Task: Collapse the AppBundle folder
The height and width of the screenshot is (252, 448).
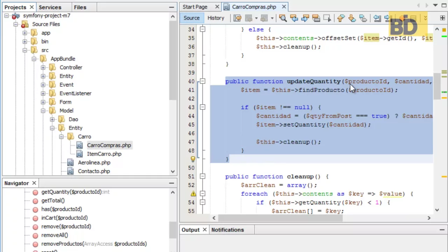Action: 34,59
